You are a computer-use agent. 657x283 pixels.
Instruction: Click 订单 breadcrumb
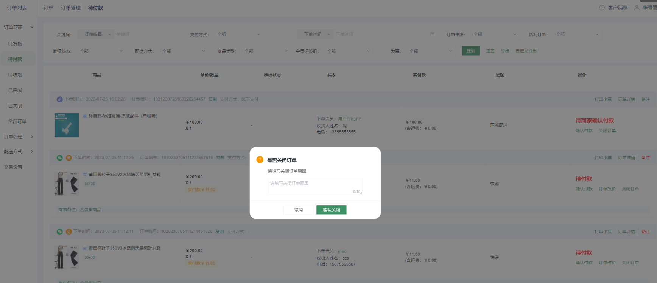click(x=48, y=8)
